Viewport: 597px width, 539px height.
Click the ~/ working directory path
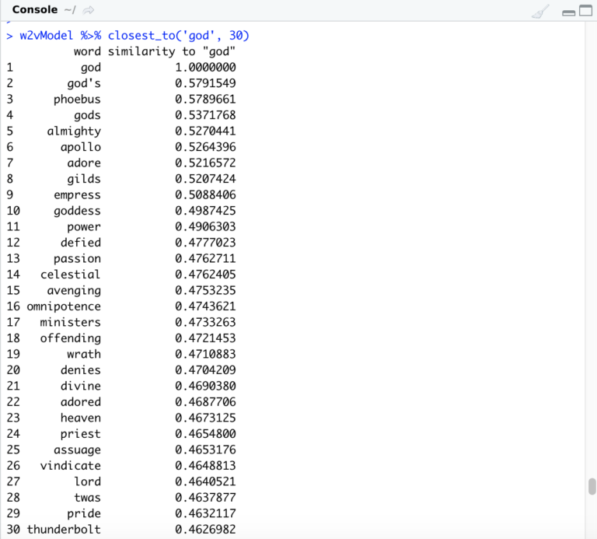[x=70, y=10]
